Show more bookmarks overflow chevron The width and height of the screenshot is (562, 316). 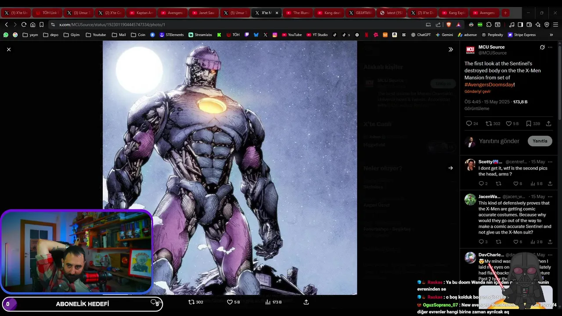tap(551, 35)
